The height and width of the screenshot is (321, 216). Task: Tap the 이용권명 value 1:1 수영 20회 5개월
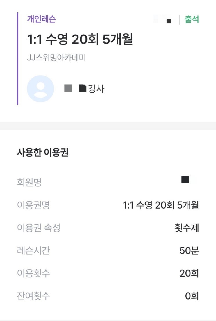(161, 205)
